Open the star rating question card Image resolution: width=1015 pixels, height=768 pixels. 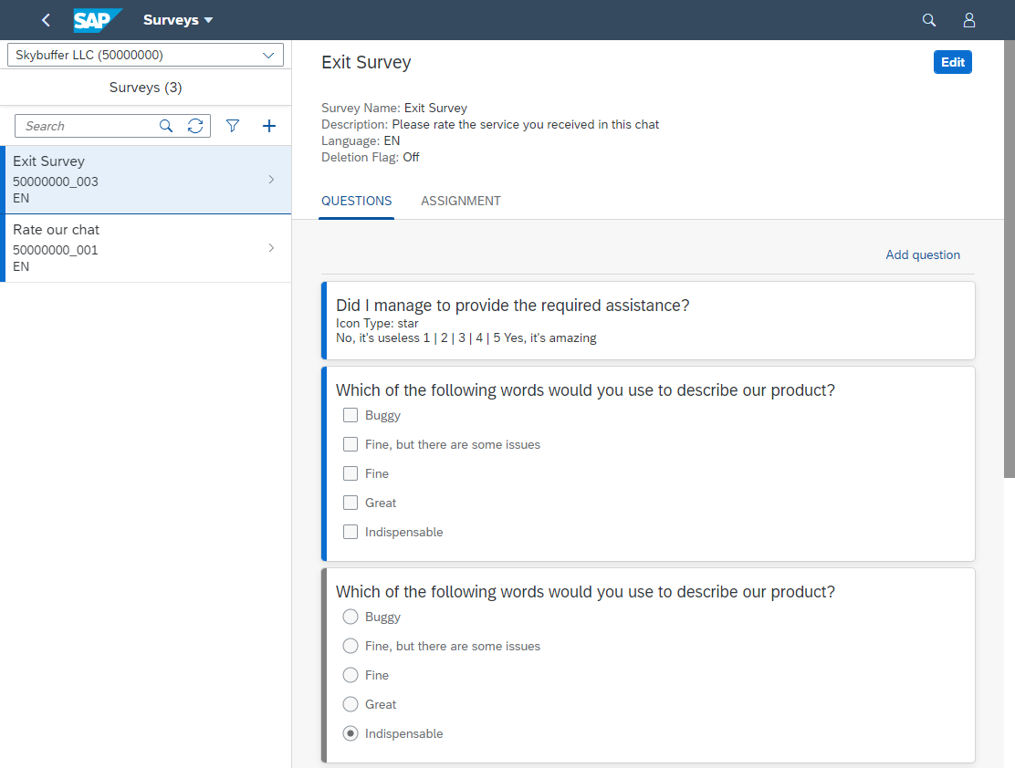[x=648, y=321]
